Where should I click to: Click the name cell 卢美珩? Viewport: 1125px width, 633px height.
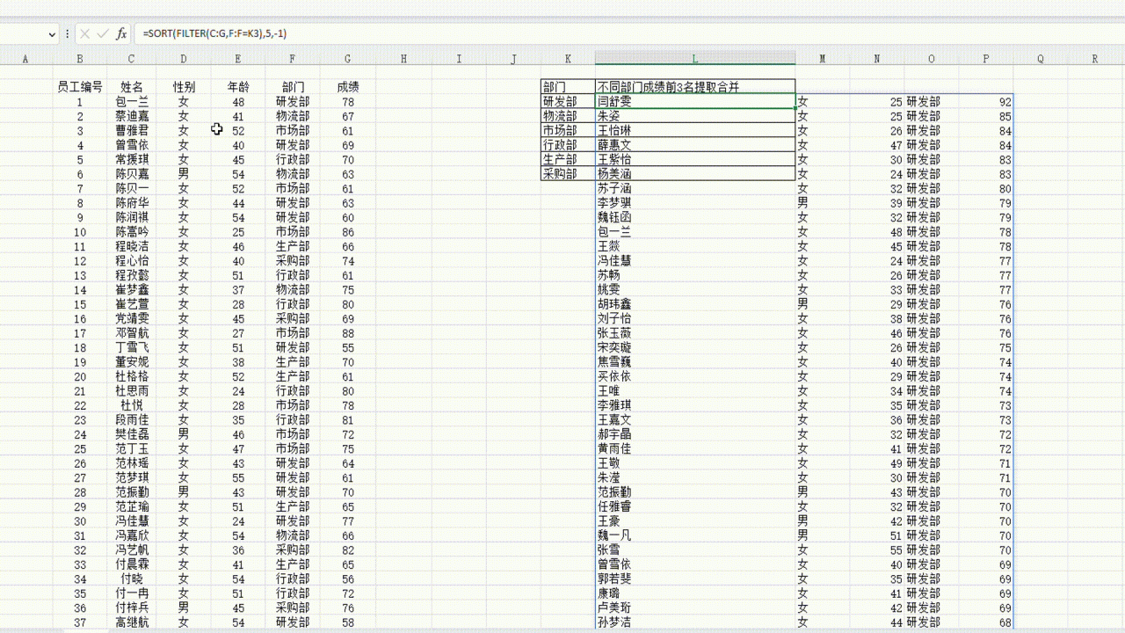(x=695, y=608)
